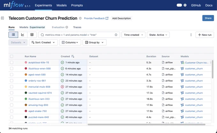Select the Traces tab
Screen dimensions: 217x133
pos(77,27)
